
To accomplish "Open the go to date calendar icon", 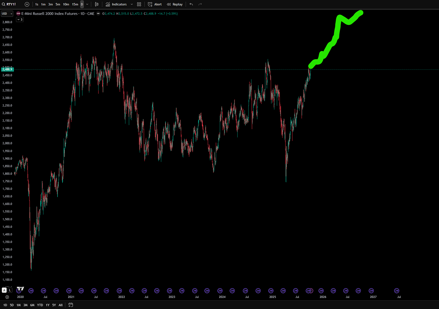I will [x=71, y=305].
